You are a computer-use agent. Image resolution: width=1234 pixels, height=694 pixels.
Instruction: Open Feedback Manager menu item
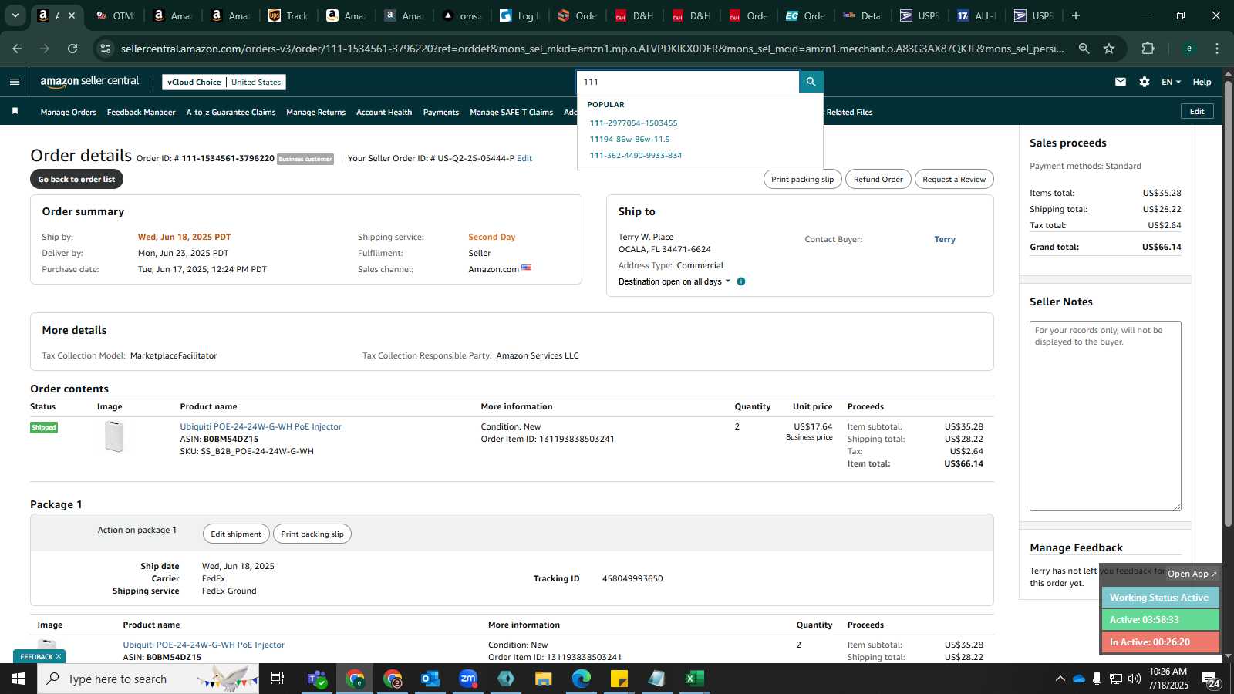click(x=141, y=112)
